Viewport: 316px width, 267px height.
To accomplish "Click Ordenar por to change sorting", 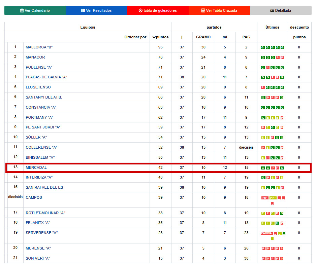I will click(136, 37).
